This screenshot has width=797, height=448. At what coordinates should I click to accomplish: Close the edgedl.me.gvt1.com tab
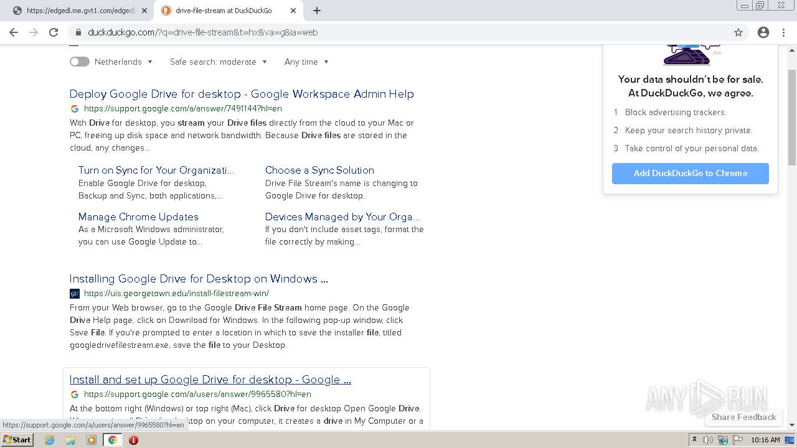(x=144, y=11)
